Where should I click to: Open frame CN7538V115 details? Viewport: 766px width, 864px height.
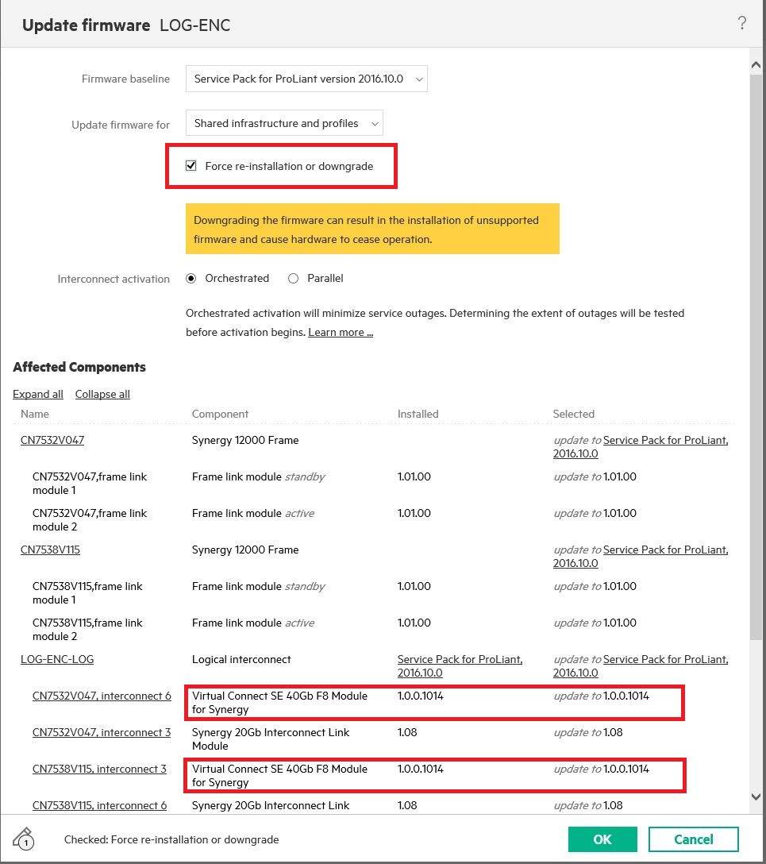pyautogui.click(x=51, y=550)
